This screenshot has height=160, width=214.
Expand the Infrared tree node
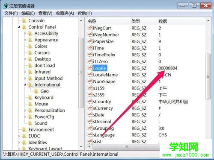pyautogui.click(x=25, y=72)
